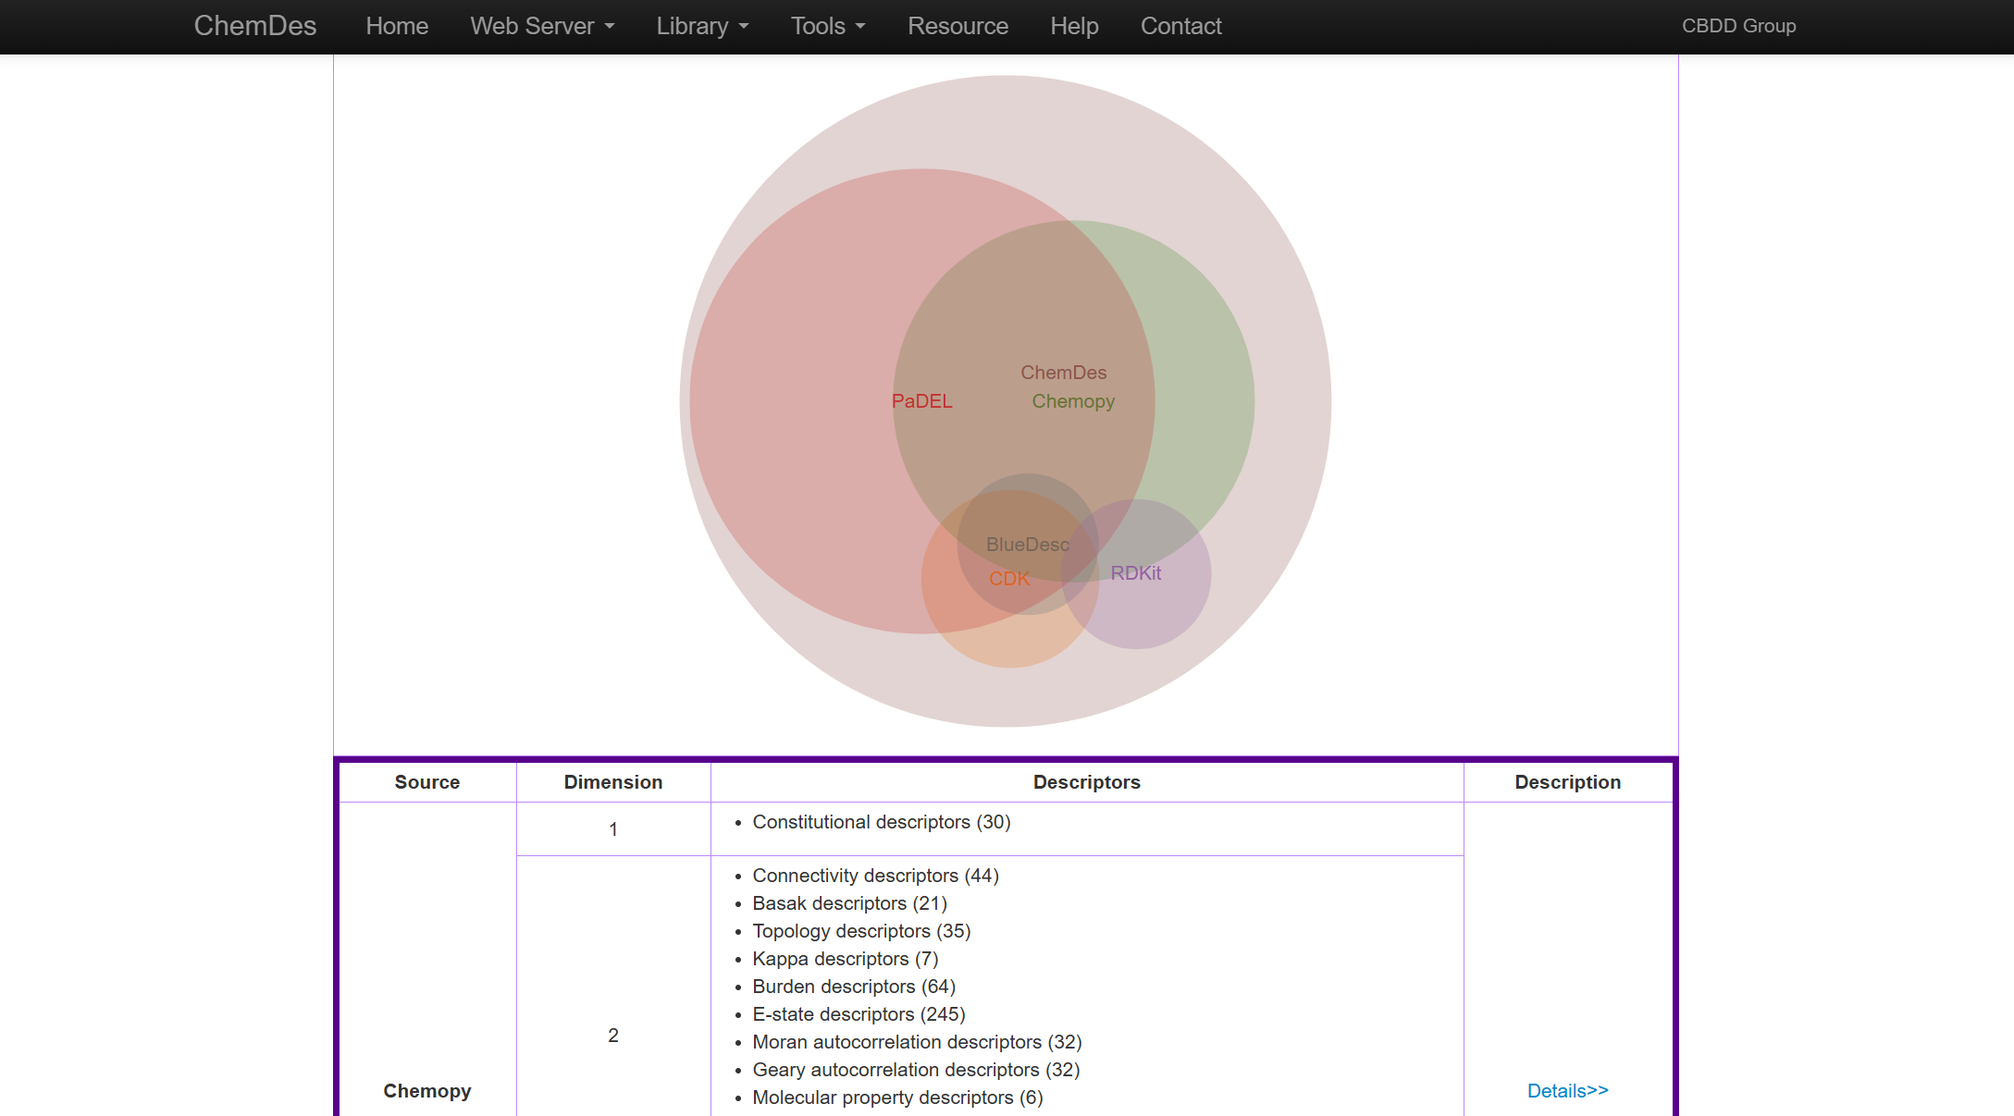2014x1116 pixels.
Task: Click the Description column header
Action: pyautogui.click(x=1567, y=782)
